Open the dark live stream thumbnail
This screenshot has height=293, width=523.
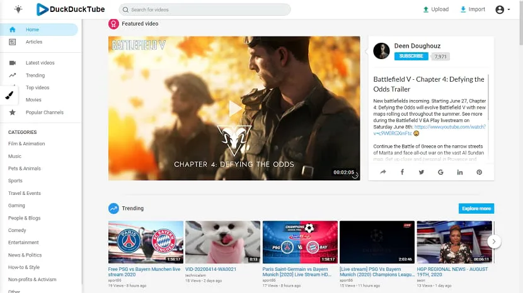point(377,242)
